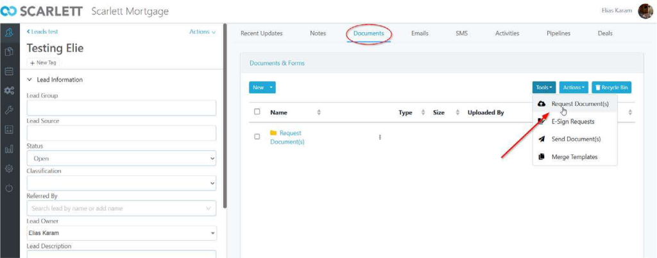
Task: Click the Recycle Bin button
Action: pos(611,87)
